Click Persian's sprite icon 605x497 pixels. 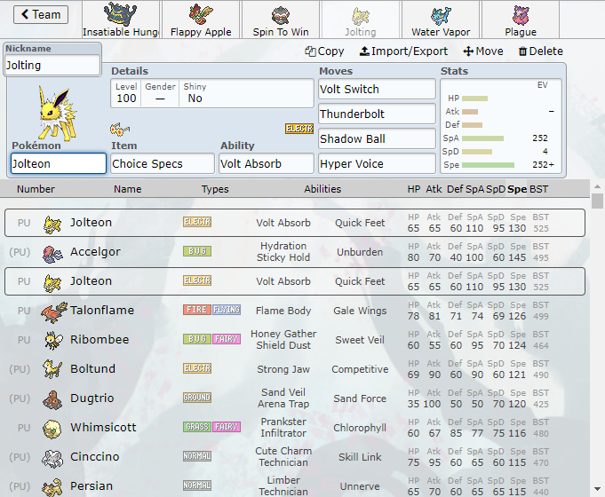(x=52, y=488)
